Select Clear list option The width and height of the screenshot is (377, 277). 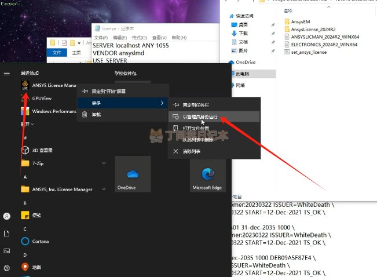214,151
